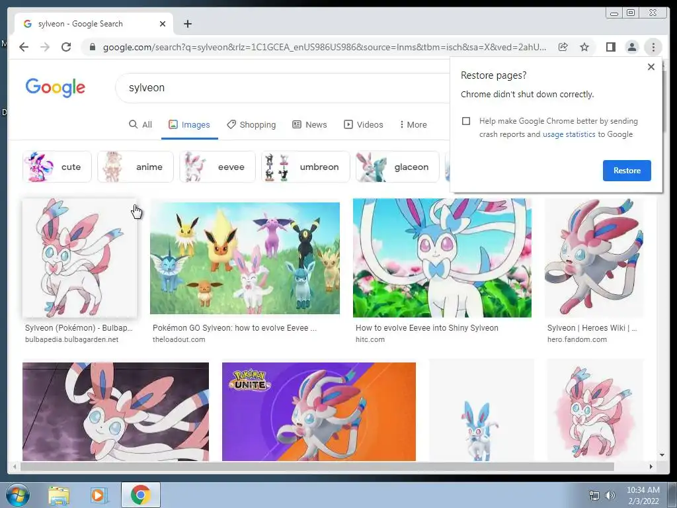
Task: Launch Windows Media Player from taskbar
Action: (99, 495)
